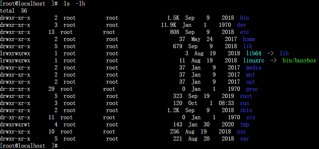
Task: Click the 'home' directory name
Action: (x=249, y=39)
